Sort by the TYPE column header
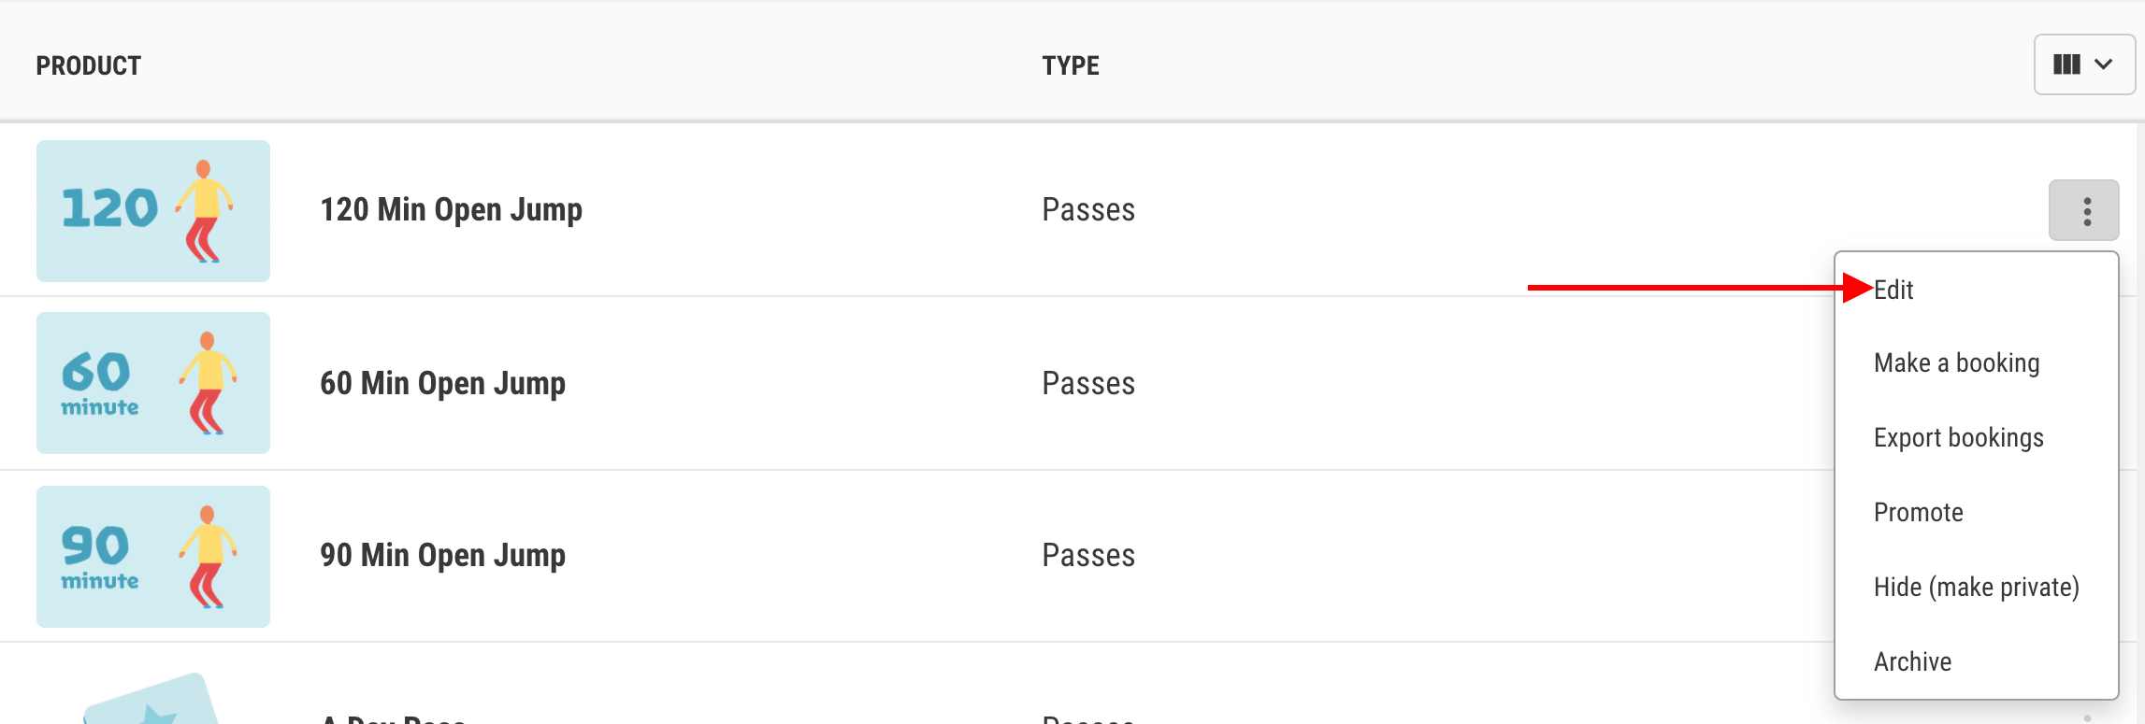This screenshot has width=2145, height=724. pyautogui.click(x=1071, y=65)
